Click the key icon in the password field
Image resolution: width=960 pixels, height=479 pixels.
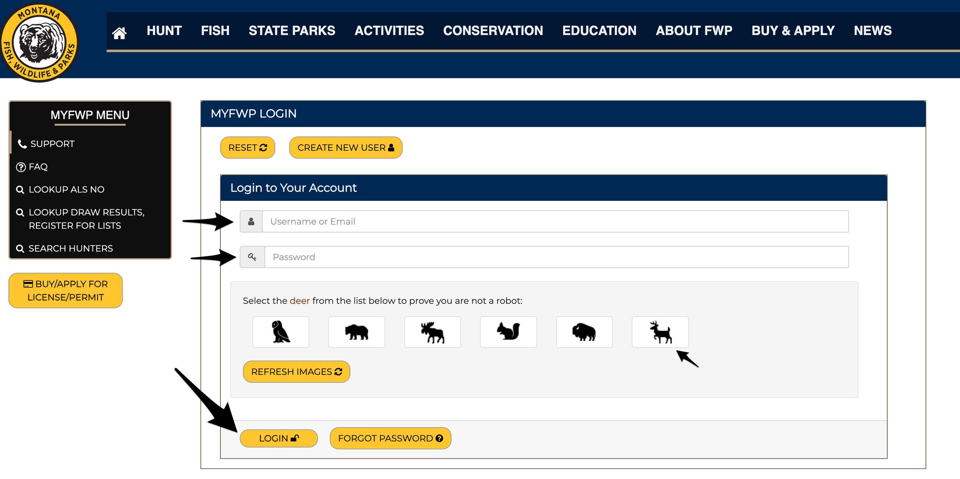[252, 257]
